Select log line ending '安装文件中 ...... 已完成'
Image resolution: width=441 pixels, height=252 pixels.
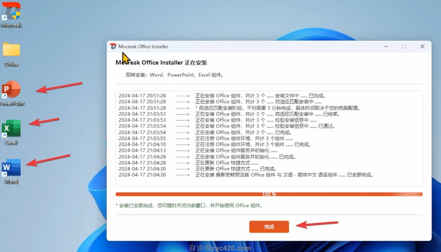(x=221, y=96)
